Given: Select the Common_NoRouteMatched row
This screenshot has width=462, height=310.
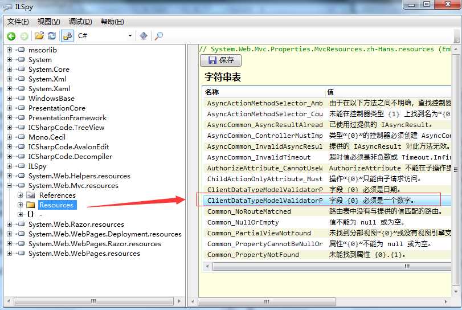Looking at the screenshot, I should click(x=327, y=211).
